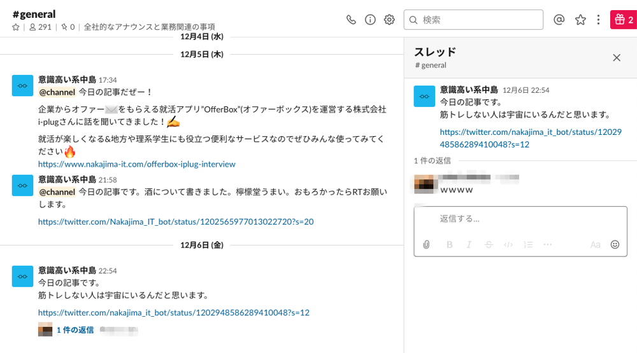Toggle the Aa formatting toolbar
Image resolution: width=637 pixels, height=353 pixels.
[595, 244]
